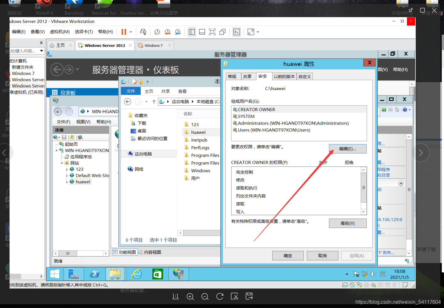Click the new folder icon in Explorer quick access toolbar
Screen dimensions: 444x308
pyautogui.click(x=141, y=81)
